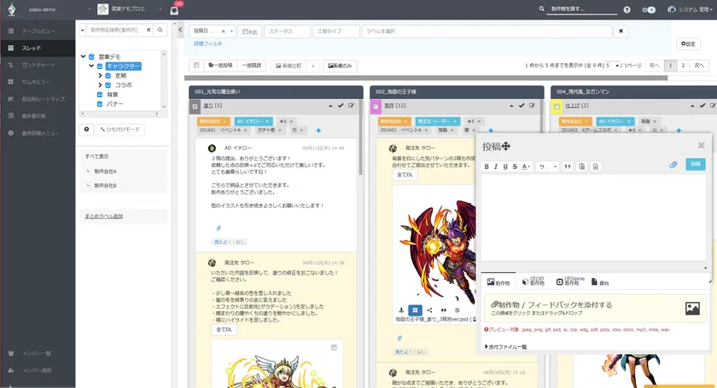Apply bold formatting in the post editor
Image resolution: width=717 pixels, height=388 pixels.
pos(487,166)
